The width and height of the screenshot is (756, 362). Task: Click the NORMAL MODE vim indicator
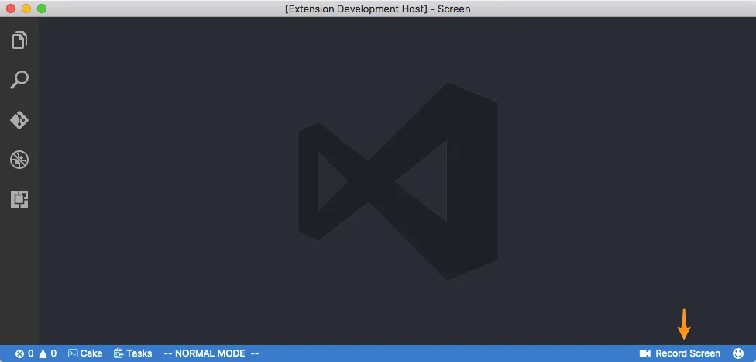click(x=211, y=353)
